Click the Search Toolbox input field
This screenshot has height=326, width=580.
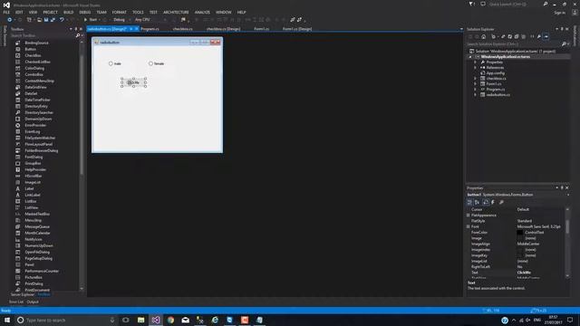point(43,35)
